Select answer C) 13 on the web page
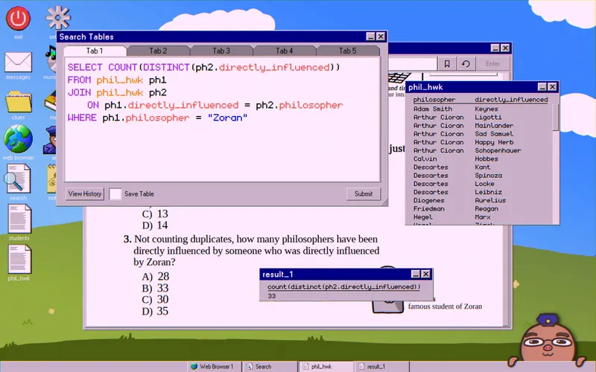The image size is (596, 372). click(x=155, y=214)
